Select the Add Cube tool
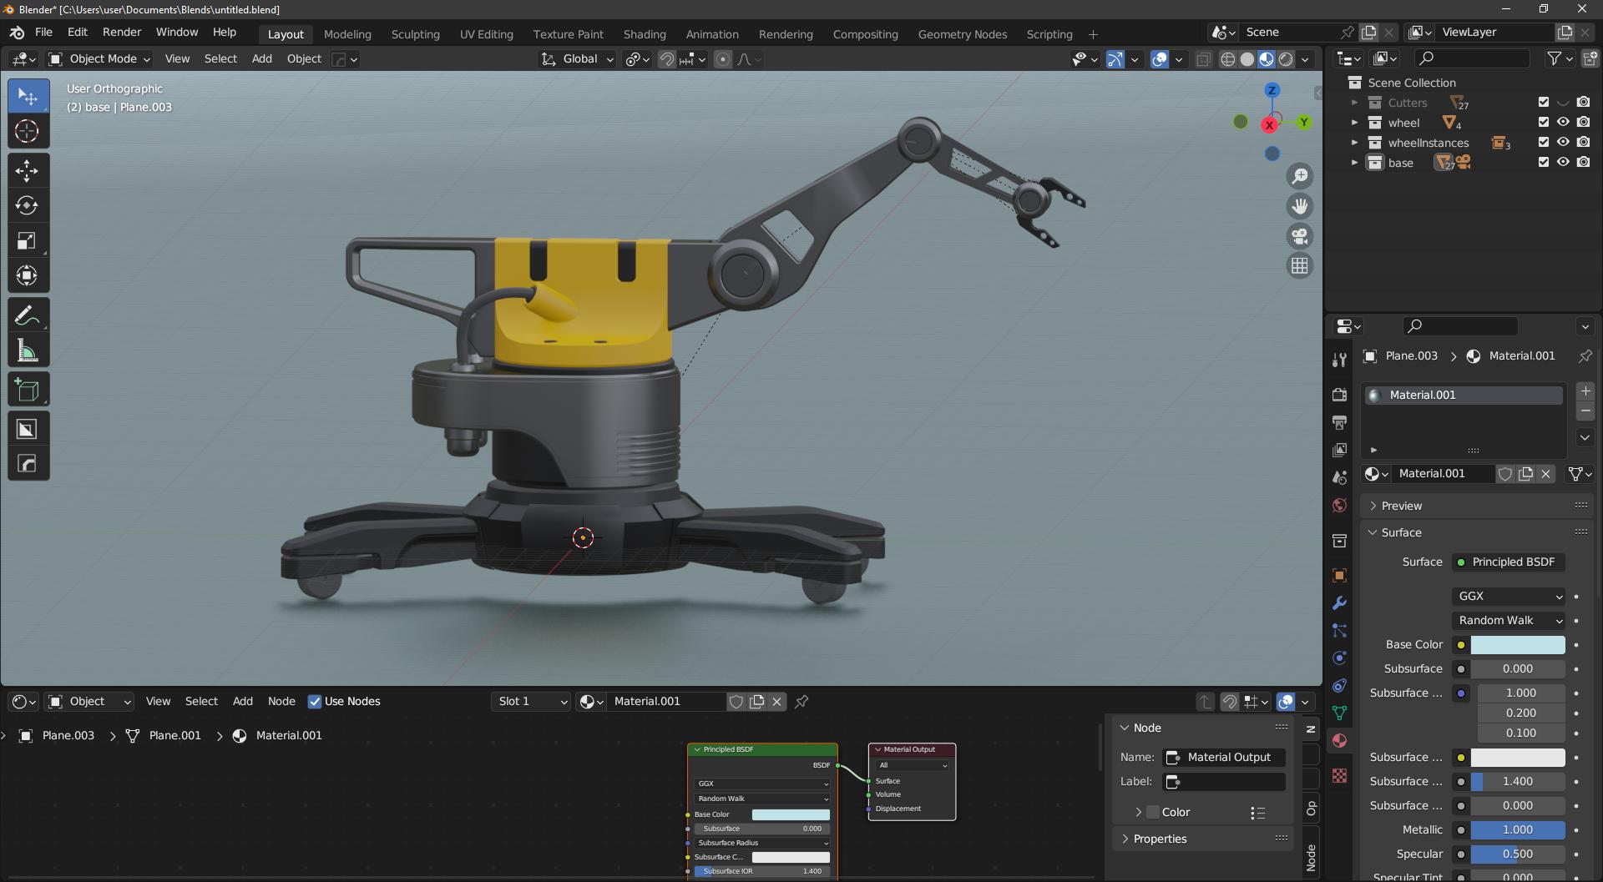Image resolution: width=1603 pixels, height=882 pixels. coord(27,390)
